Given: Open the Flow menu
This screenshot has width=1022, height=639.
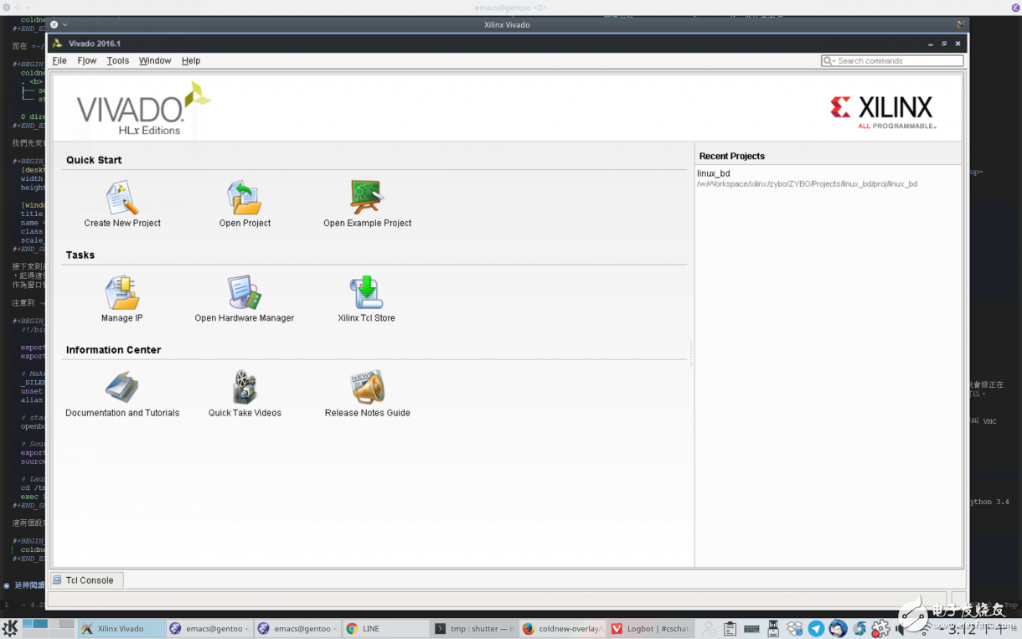Looking at the screenshot, I should (86, 61).
